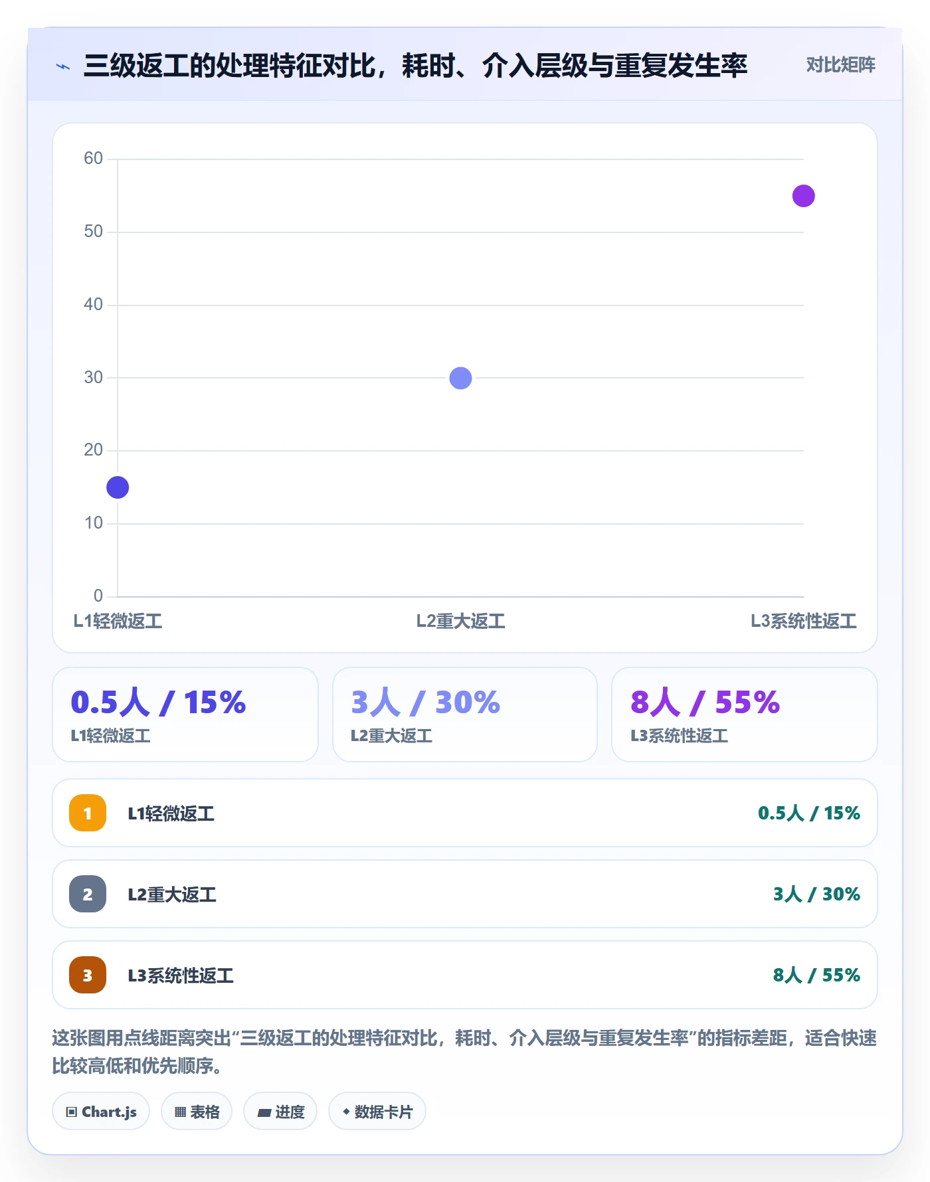Click the L2重大返工 name in the ranking list
Image resolution: width=930 pixels, height=1182 pixels.
172,894
